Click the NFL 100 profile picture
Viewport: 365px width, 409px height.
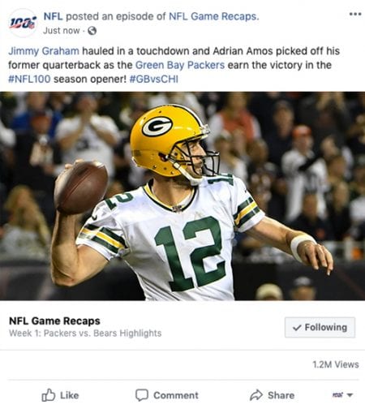coord(23,23)
